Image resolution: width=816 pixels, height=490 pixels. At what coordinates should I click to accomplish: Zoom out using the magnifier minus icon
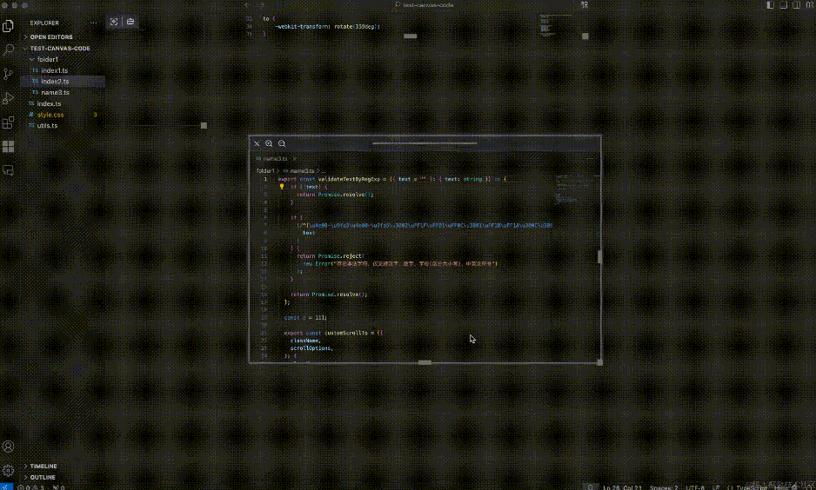[282, 143]
